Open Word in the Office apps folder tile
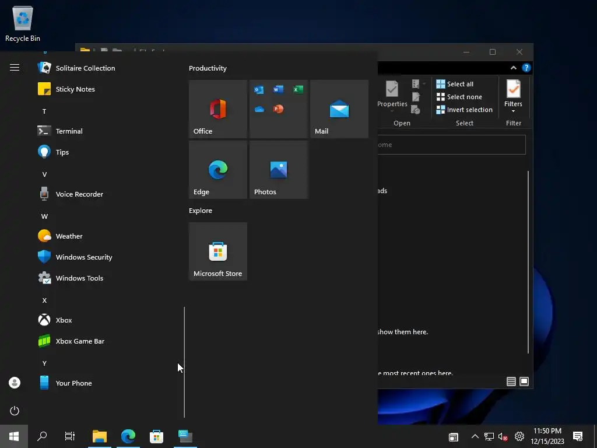 pos(278,89)
